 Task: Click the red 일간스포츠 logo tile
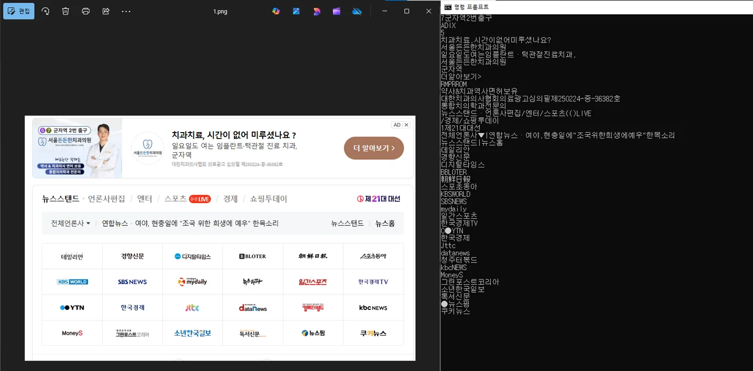(x=313, y=282)
